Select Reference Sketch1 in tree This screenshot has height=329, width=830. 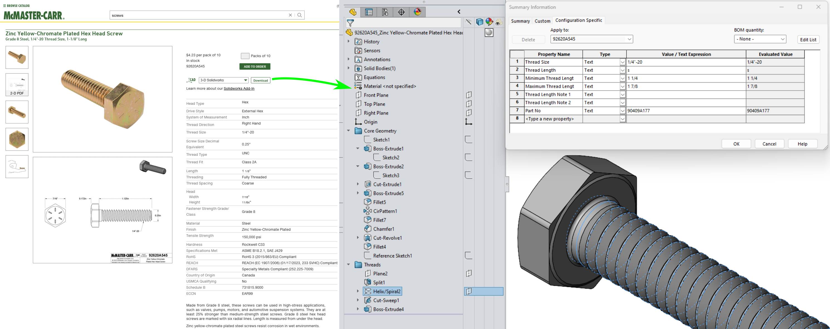(392, 256)
